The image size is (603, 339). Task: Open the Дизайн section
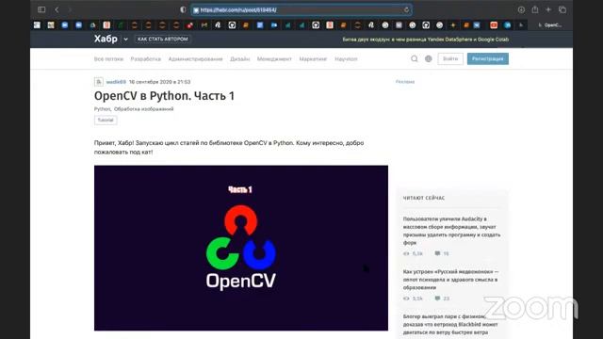pyautogui.click(x=240, y=59)
